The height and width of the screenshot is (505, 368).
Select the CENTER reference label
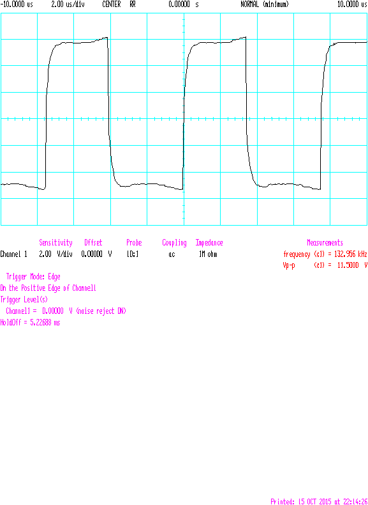click(112, 5)
